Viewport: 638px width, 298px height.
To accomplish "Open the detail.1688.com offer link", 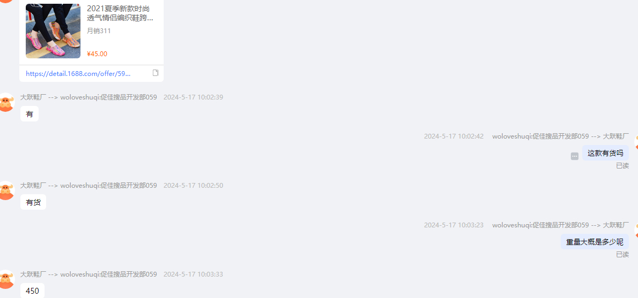I will (x=78, y=73).
